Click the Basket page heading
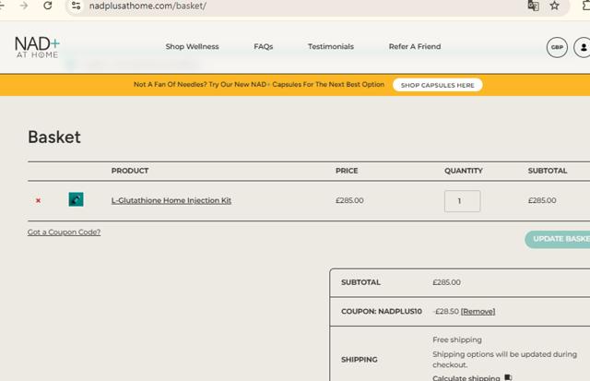This screenshot has height=381, width=590. (54, 137)
